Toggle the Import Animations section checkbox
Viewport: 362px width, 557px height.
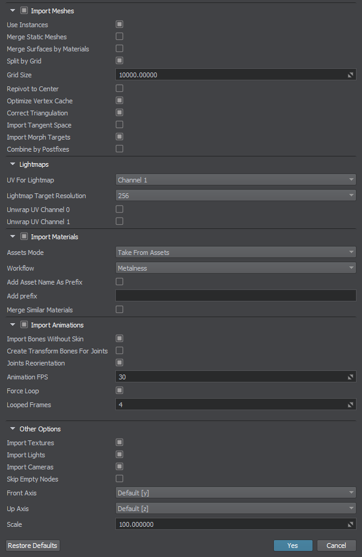[24, 324]
